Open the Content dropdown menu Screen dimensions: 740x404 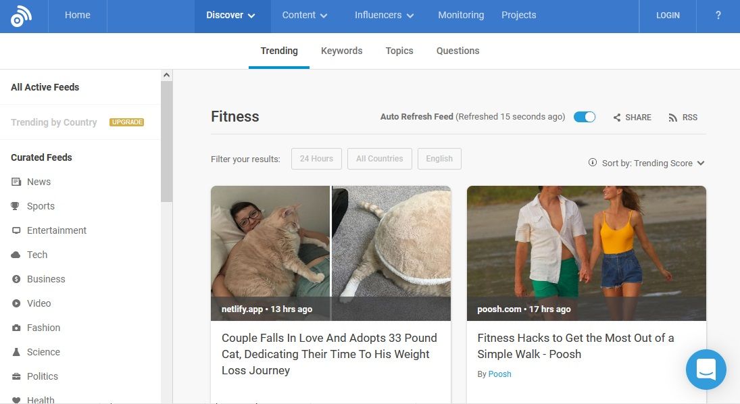click(x=304, y=16)
